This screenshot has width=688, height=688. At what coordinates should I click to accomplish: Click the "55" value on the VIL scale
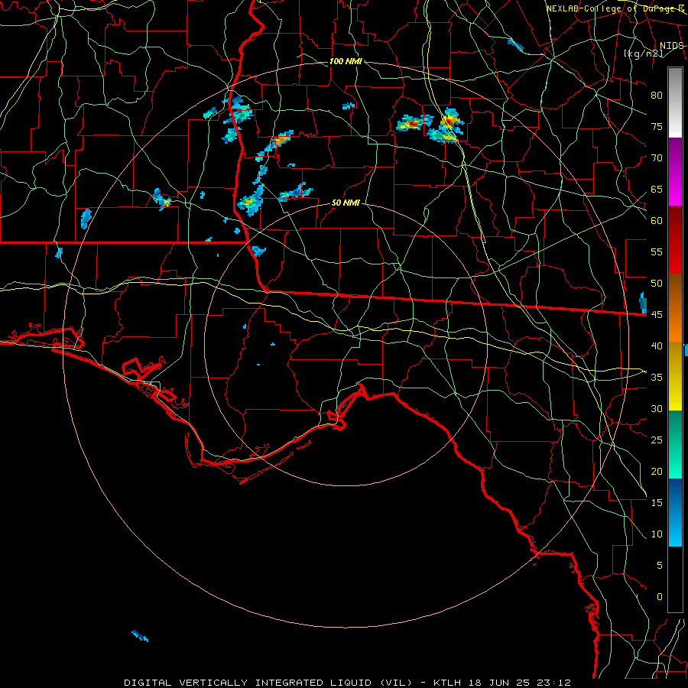point(657,252)
